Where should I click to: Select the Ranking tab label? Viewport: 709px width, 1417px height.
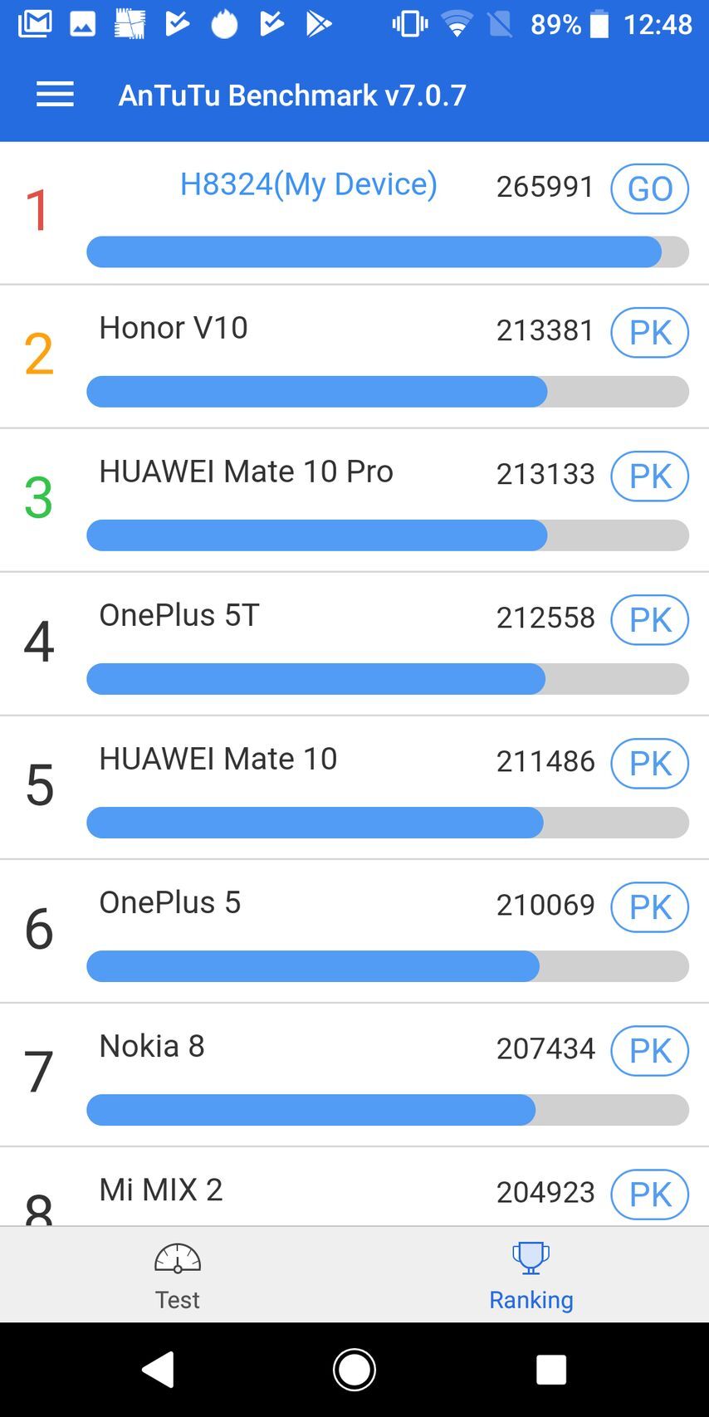531,1299
